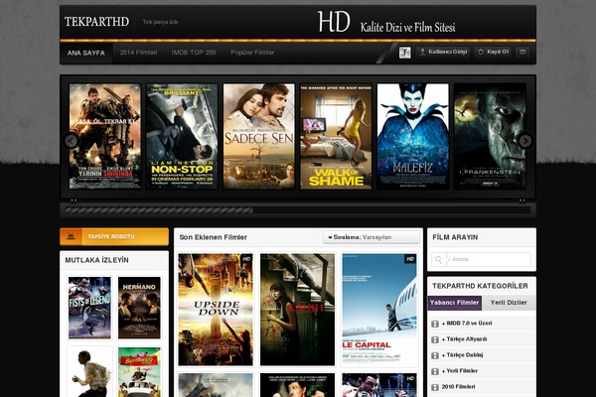Open the I, Frankenstein poster
Image resolution: width=596 pixels, height=397 pixels.
pos(490,136)
